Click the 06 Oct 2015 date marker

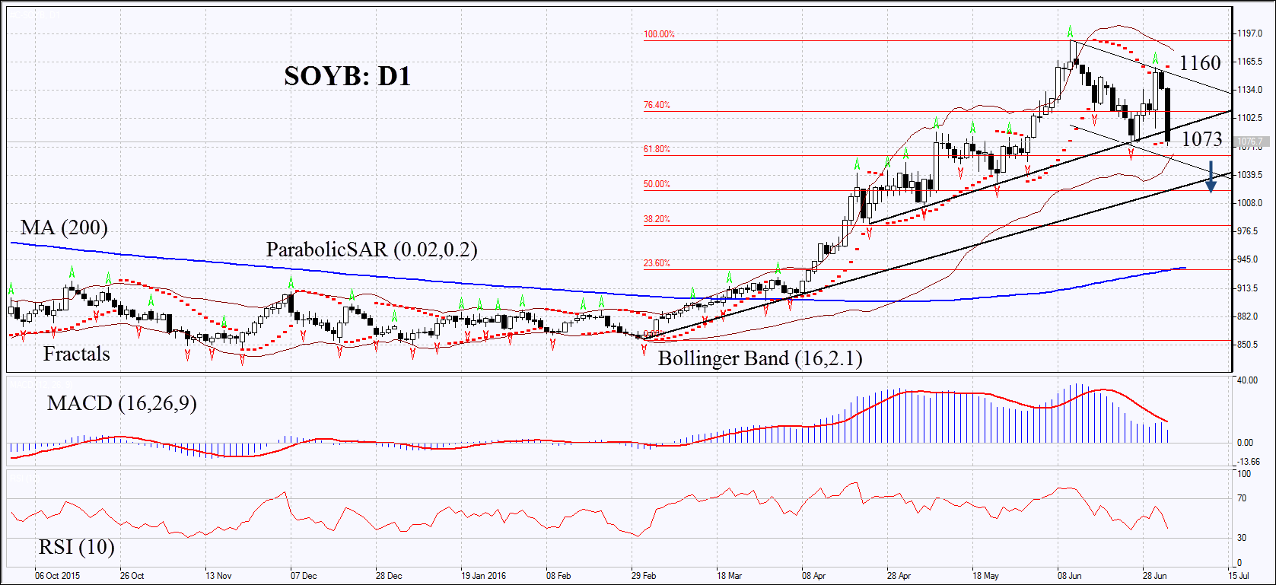(x=56, y=576)
